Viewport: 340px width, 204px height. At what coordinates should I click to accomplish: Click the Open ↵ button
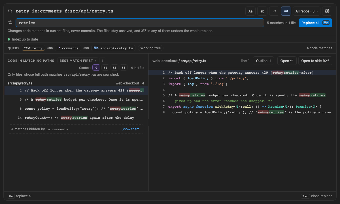[x=287, y=61]
